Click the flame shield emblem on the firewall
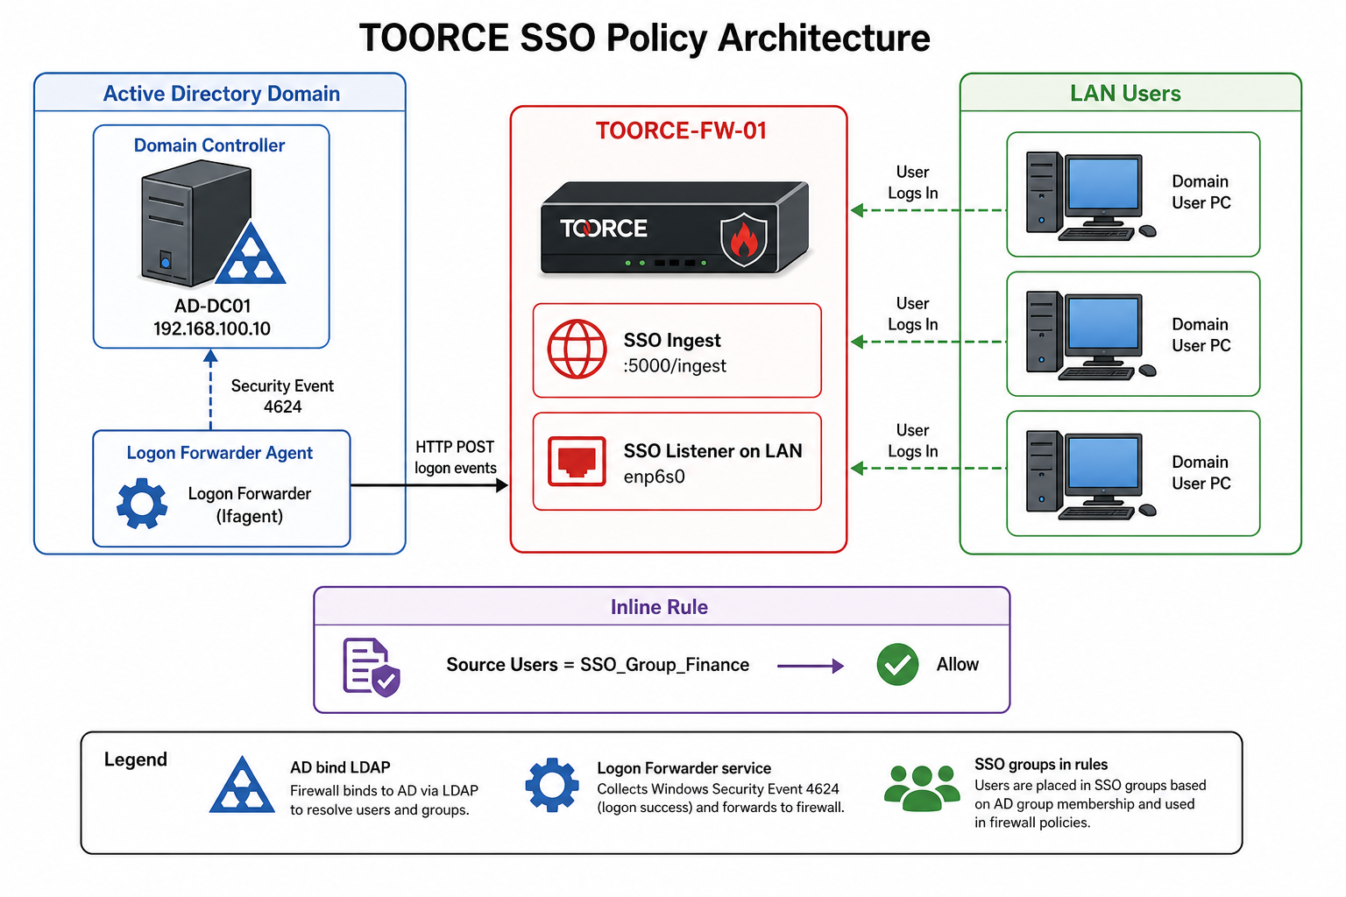The image size is (1346, 897). coord(744,238)
